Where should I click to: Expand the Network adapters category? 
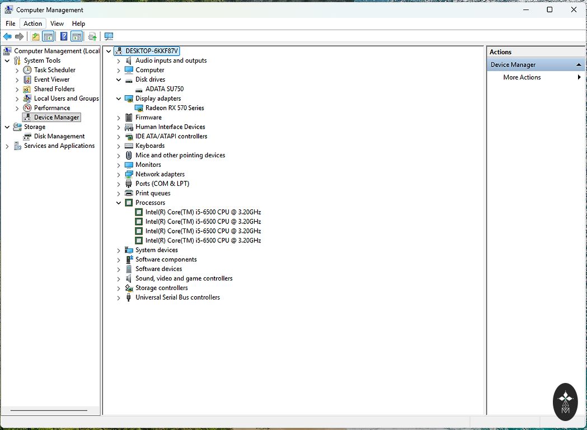(119, 175)
